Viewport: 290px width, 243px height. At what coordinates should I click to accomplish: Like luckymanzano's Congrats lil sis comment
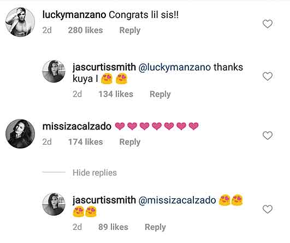(268, 24)
